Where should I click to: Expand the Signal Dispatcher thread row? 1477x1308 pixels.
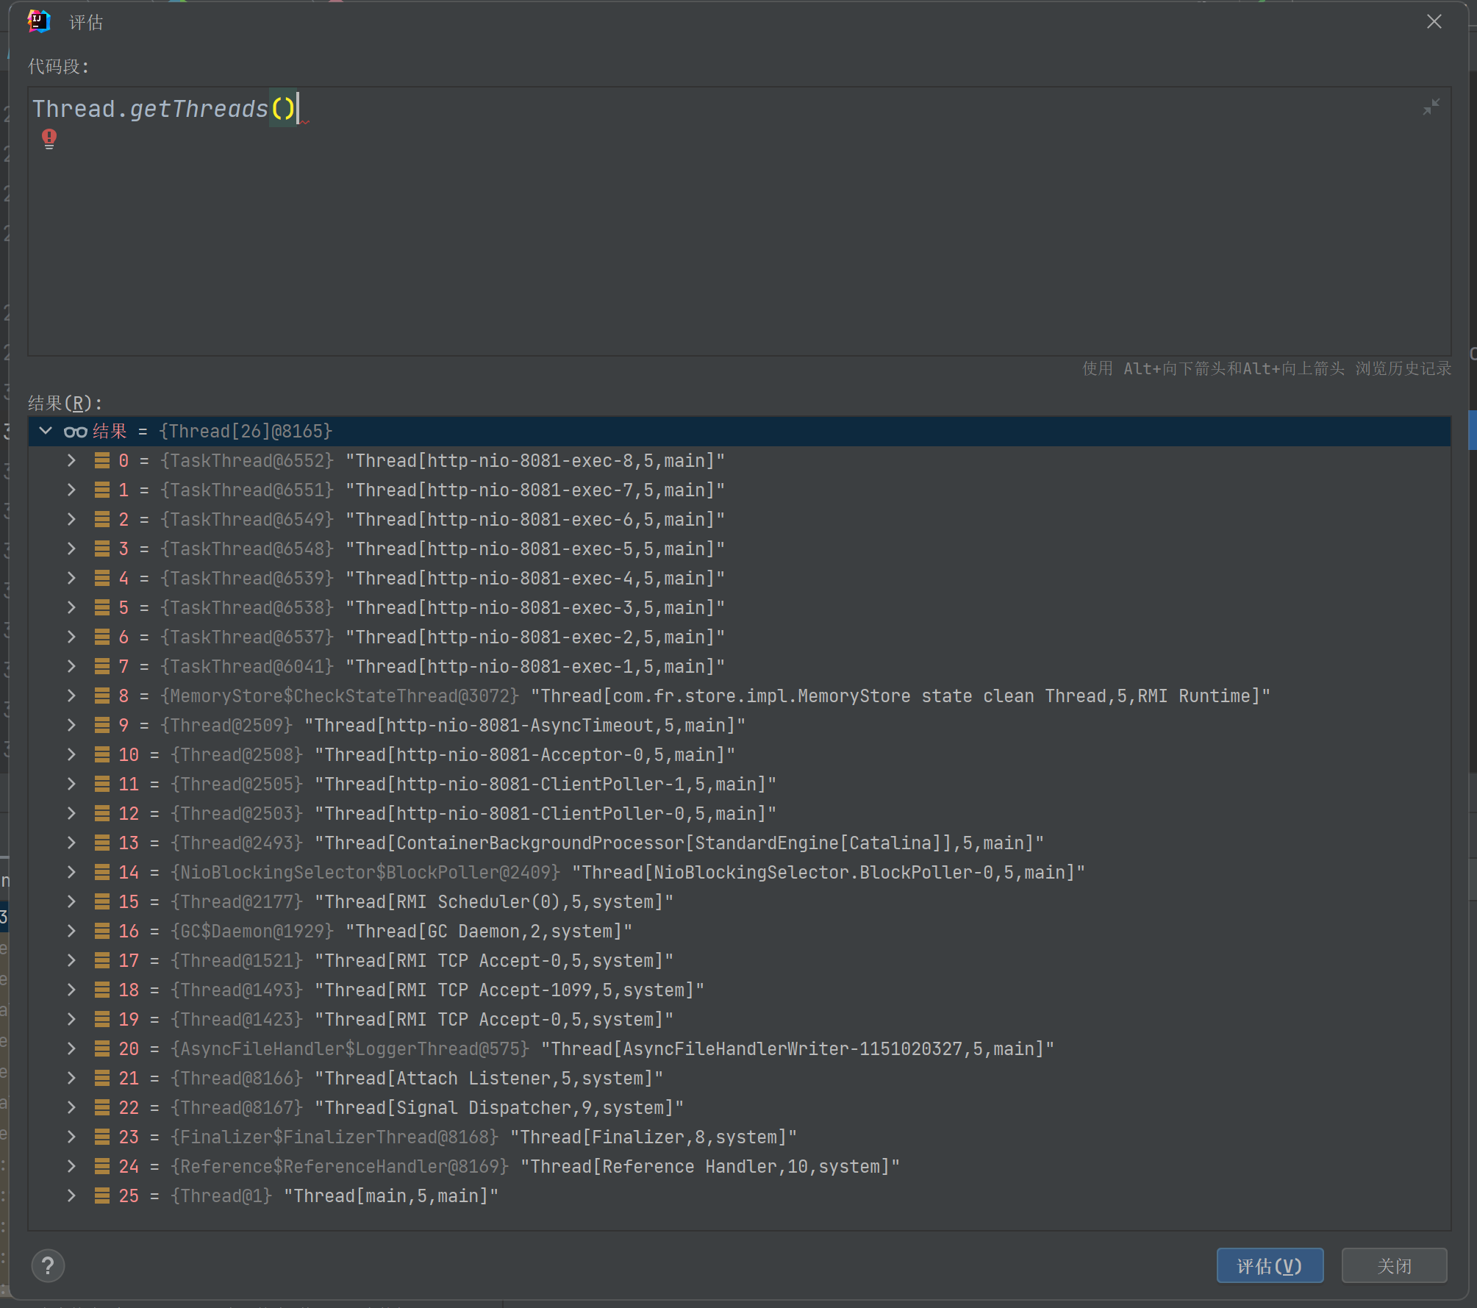tap(71, 1108)
